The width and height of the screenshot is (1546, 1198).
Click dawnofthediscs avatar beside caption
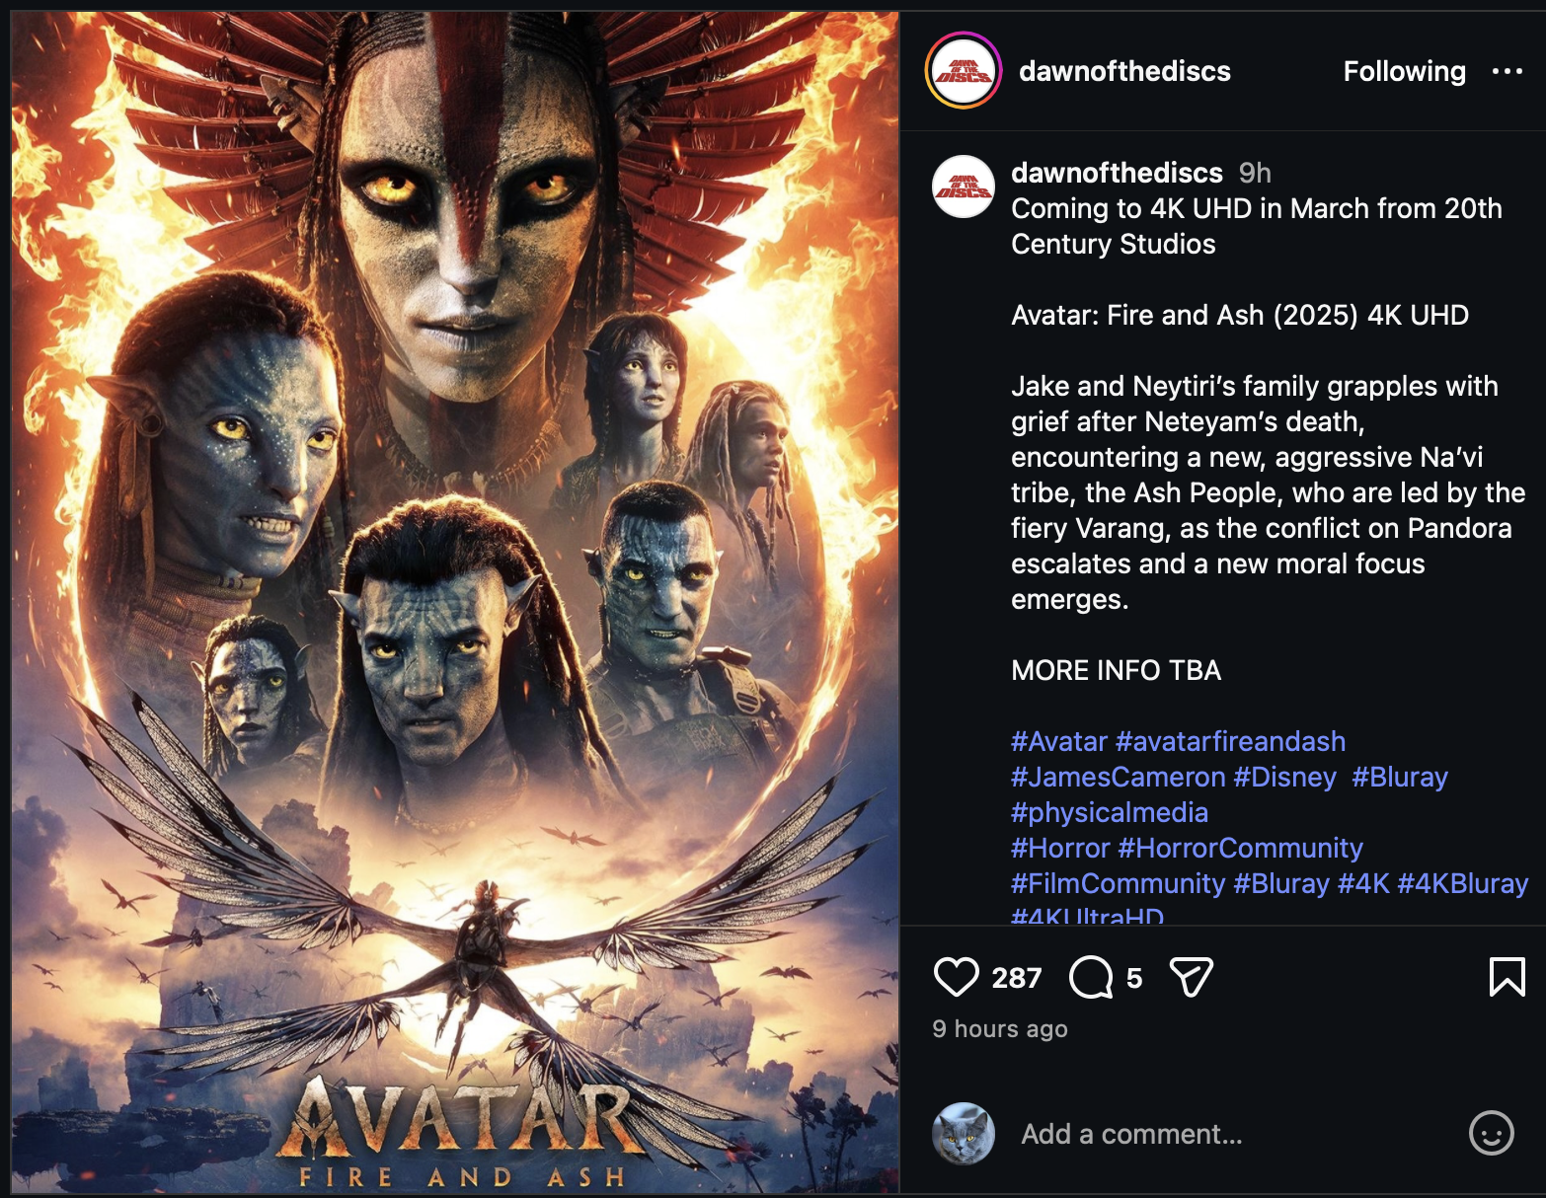(x=964, y=187)
